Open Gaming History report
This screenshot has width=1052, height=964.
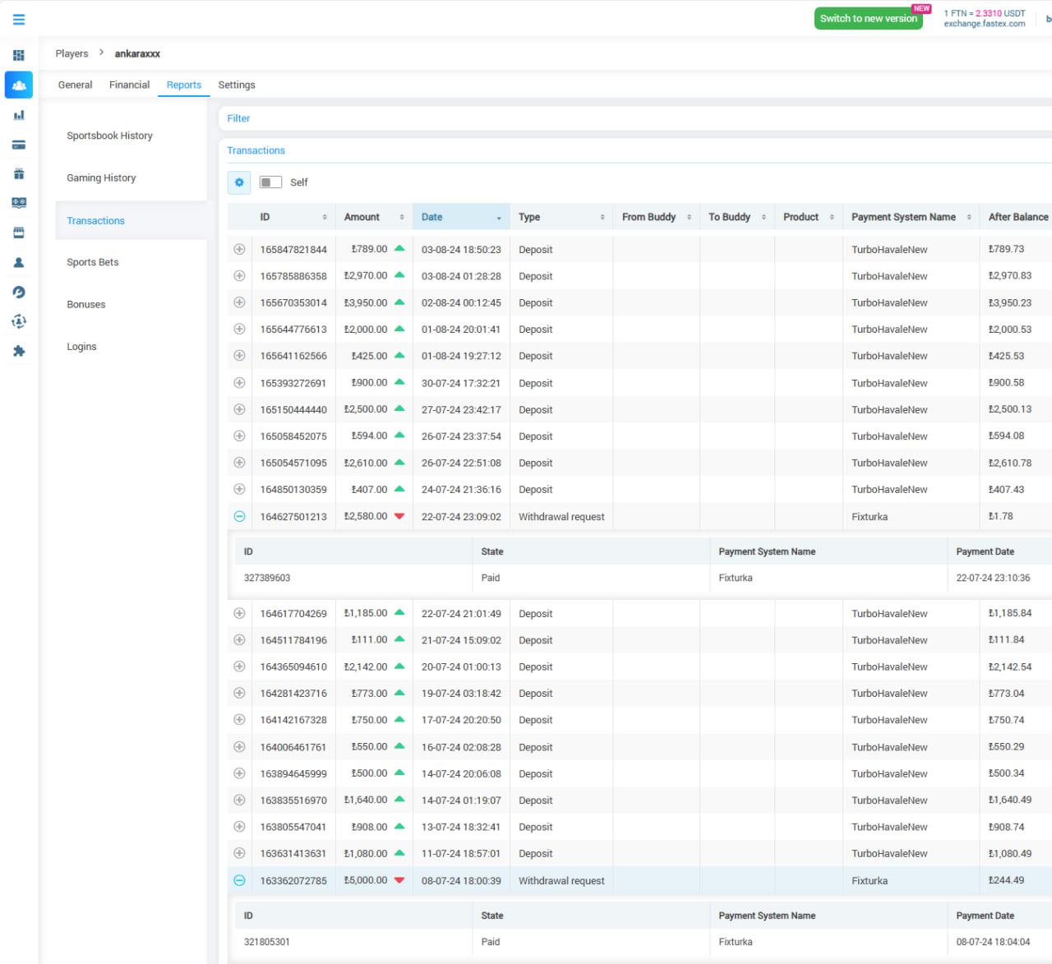pyautogui.click(x=101, y=178)
